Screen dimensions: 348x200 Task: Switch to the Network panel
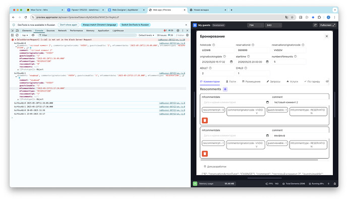[62, 30]
